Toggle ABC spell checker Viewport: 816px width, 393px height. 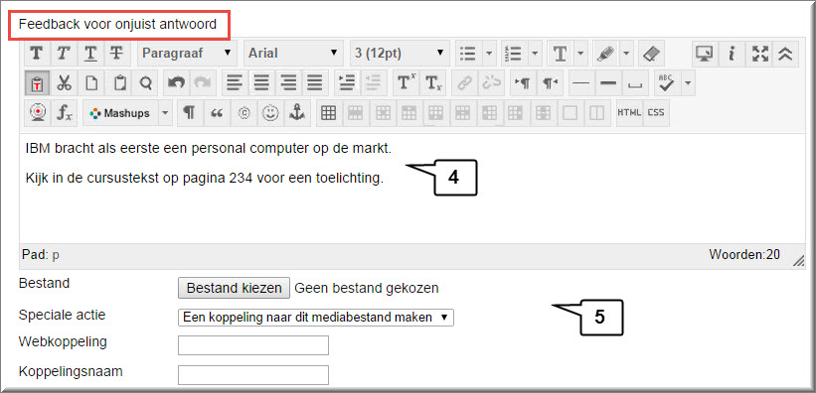point(667,83)
